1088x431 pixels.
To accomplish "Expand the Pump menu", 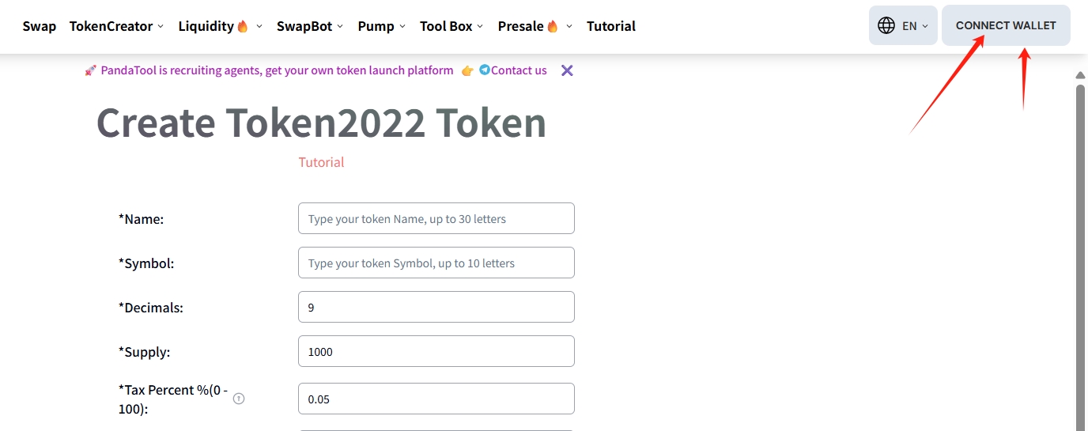I will point(381,26).
